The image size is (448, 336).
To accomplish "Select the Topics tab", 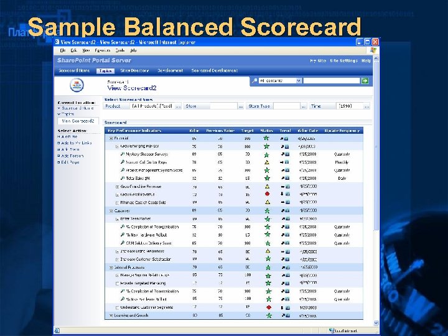I will [x=105, y=71].
